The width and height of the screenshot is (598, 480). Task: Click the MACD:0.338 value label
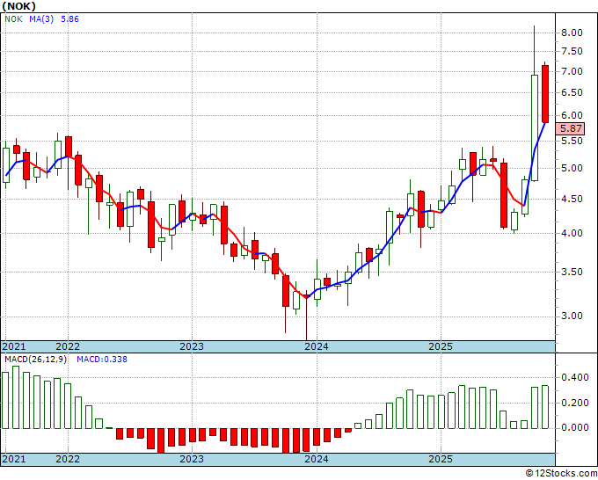tap(102, 360)
